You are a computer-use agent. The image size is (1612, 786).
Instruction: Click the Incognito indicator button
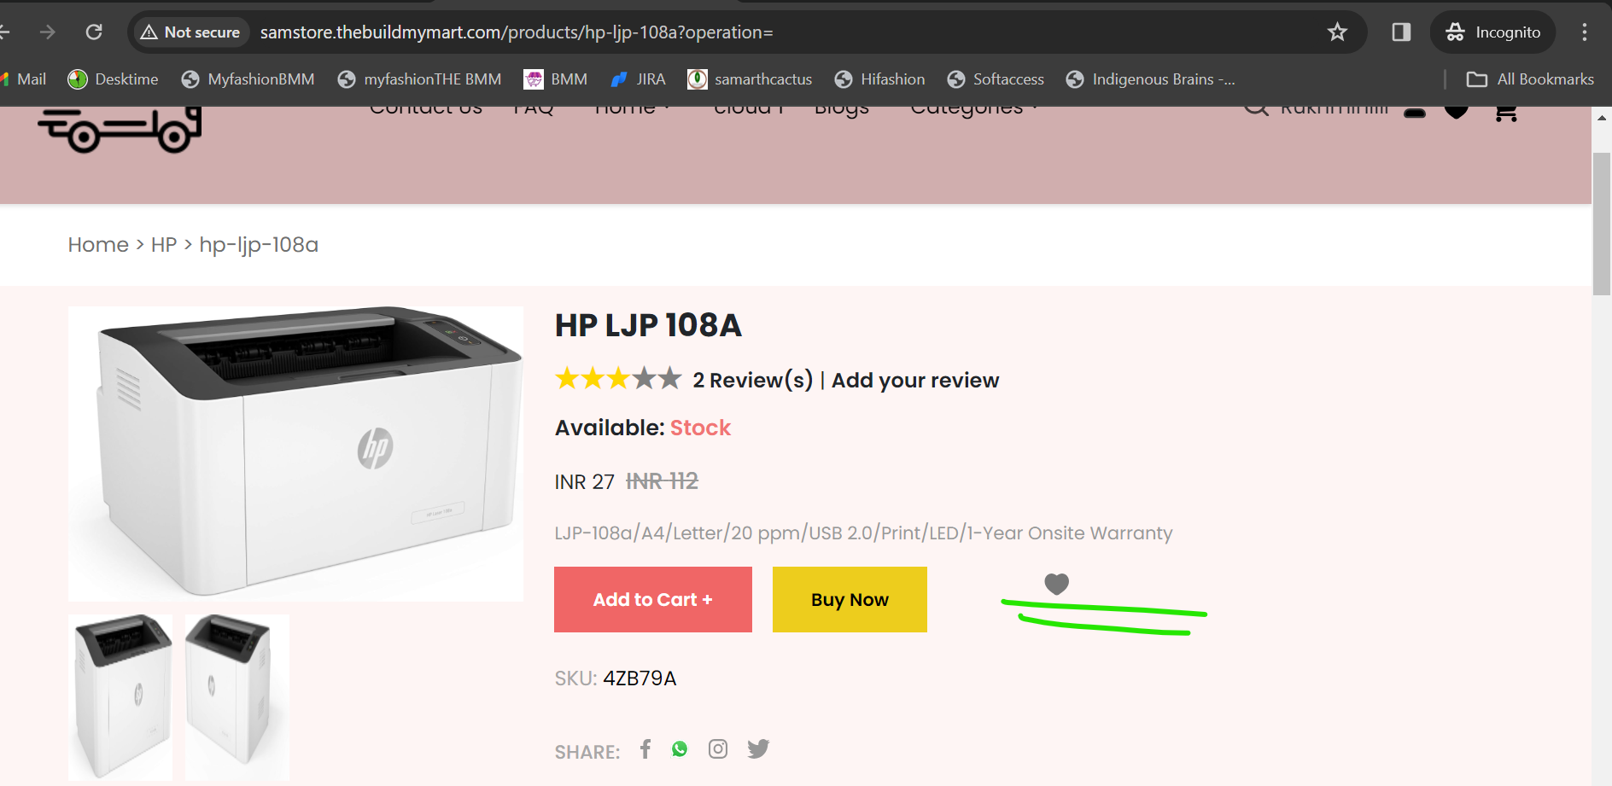(1492, 32)
